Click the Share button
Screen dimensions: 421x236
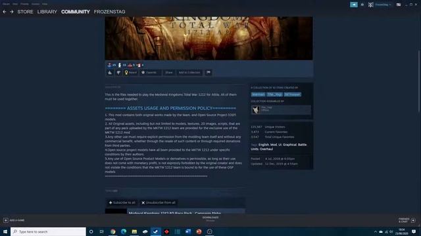[x=169, y=73]
